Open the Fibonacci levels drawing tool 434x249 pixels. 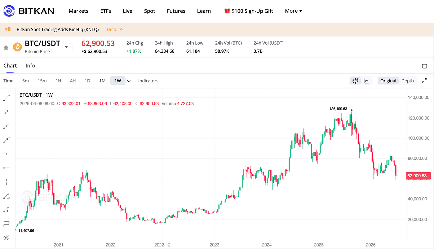(7, 224)
